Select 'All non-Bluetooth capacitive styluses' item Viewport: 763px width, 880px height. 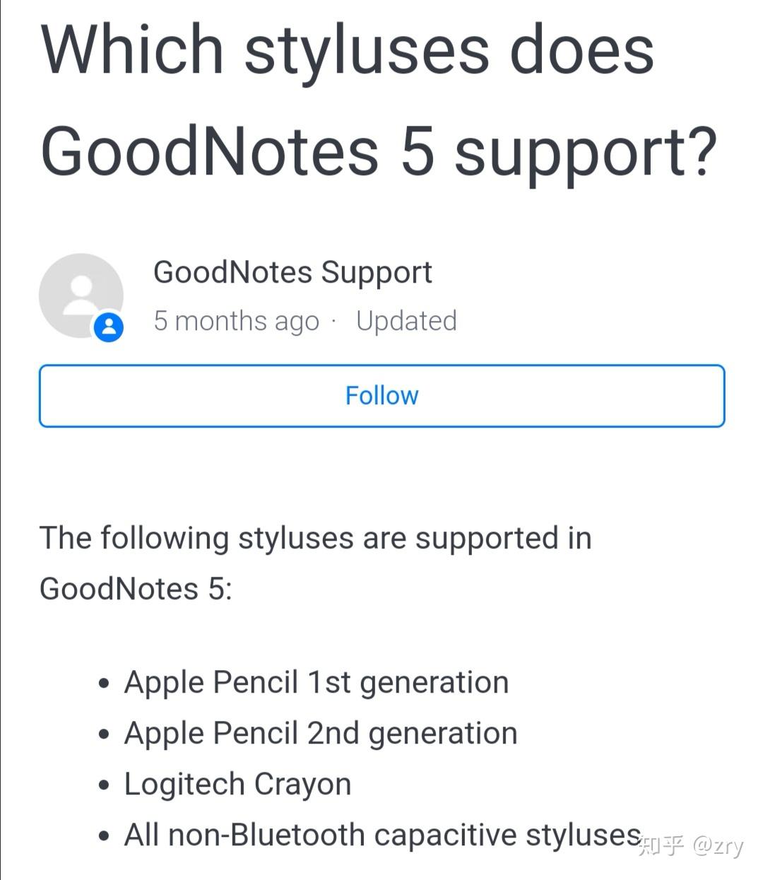coord(382,835)
